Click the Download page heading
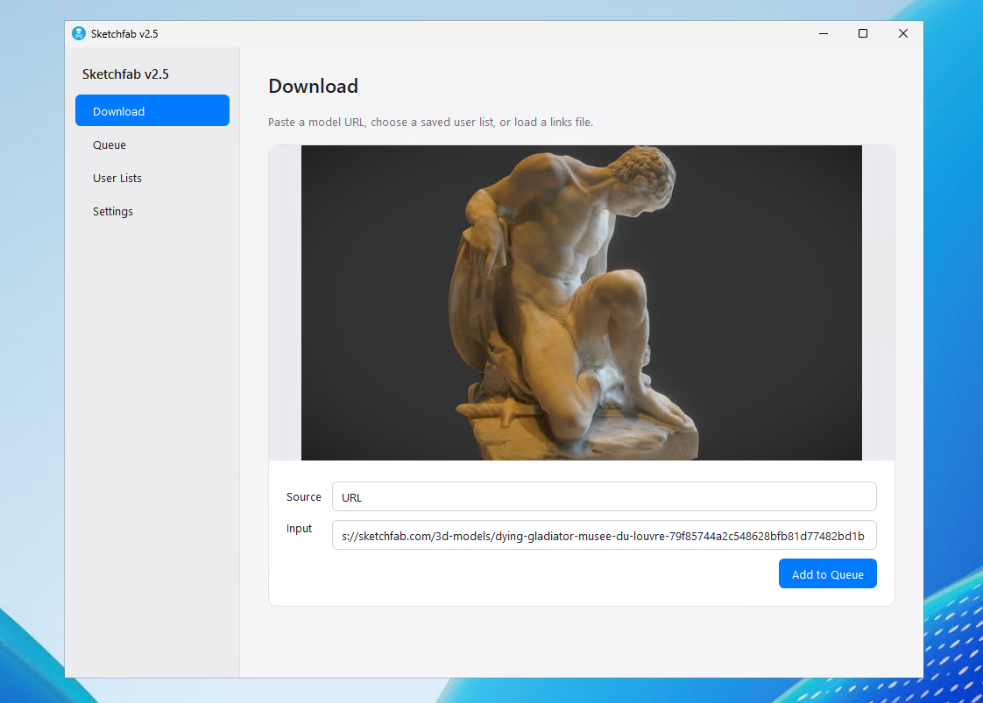983x703 pixels. click(x=313, y=86)
